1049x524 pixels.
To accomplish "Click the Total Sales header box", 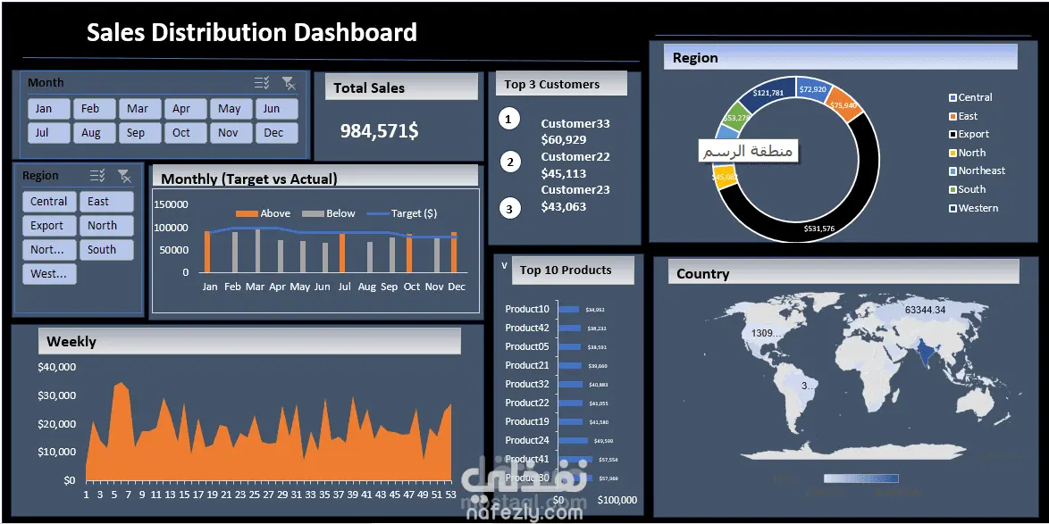I will 401,87.
